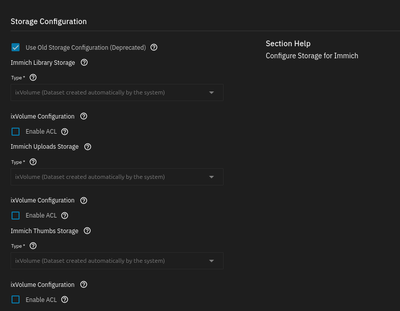Tick Enable ACL under Immich Uploads Storage
The width and height of the screenshot is (400, 311).
[16, 216]
